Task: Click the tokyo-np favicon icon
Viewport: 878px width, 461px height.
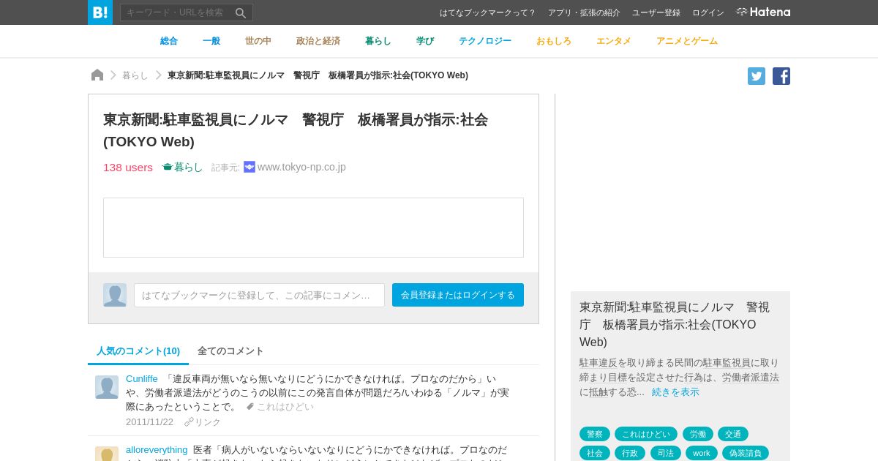Action: pos(249,167)
